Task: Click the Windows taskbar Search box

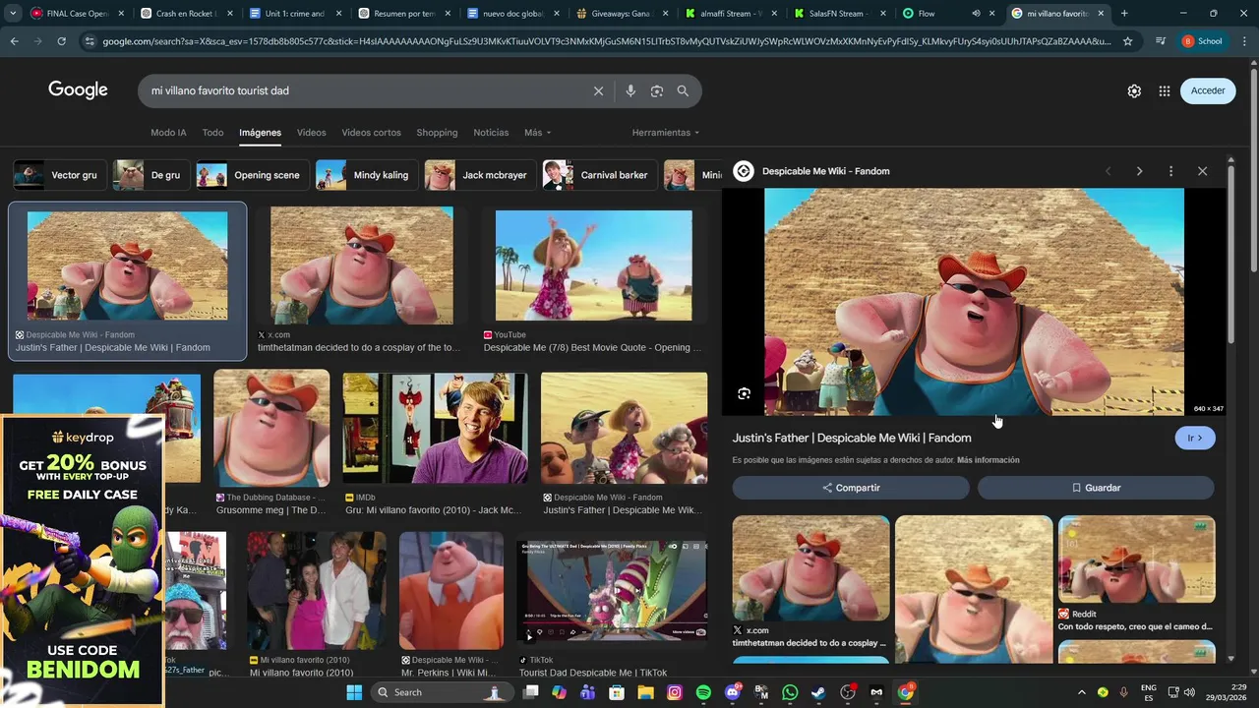Action: pyautogui.click(x=444, y=692)
